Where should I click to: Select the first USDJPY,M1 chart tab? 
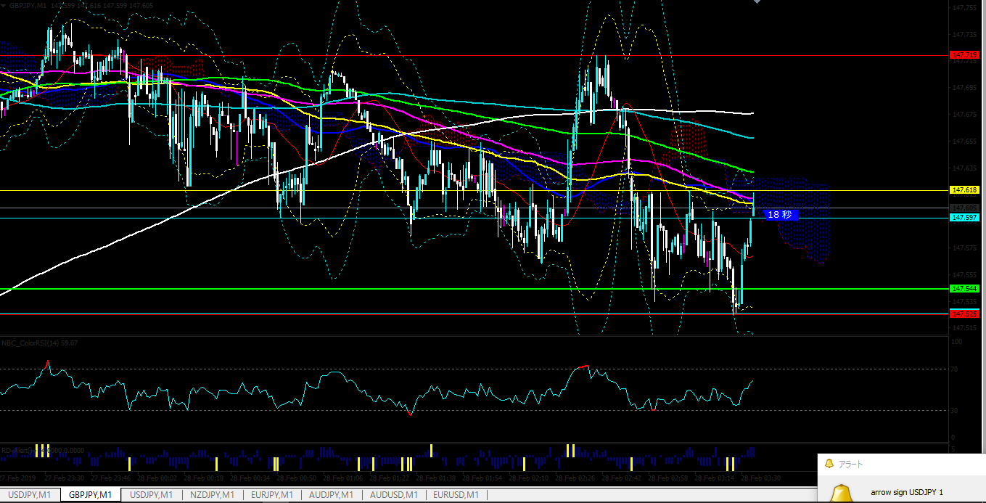[x=30, y=495]
